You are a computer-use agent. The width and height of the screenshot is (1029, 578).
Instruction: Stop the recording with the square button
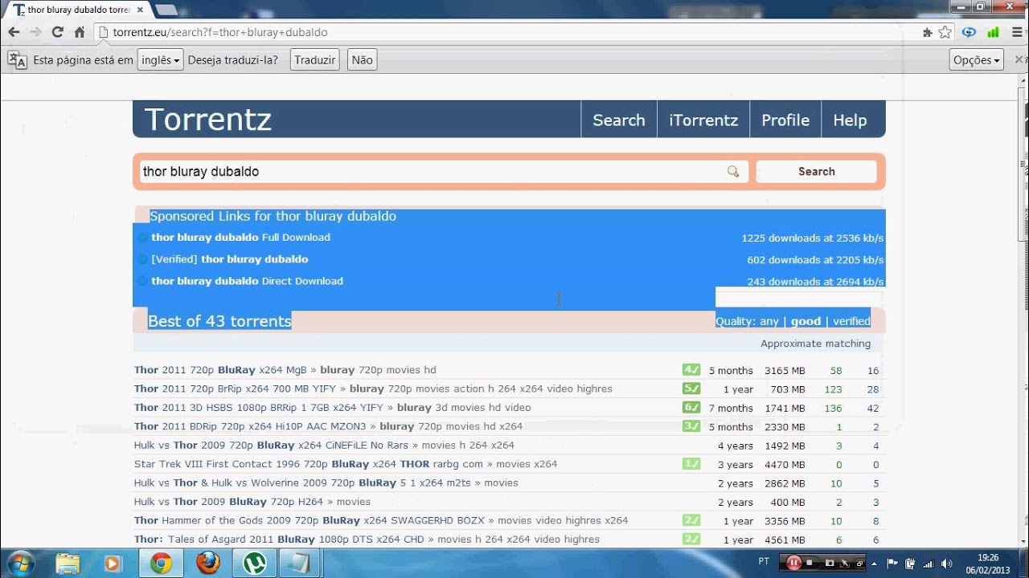click(x=810, y=563)
